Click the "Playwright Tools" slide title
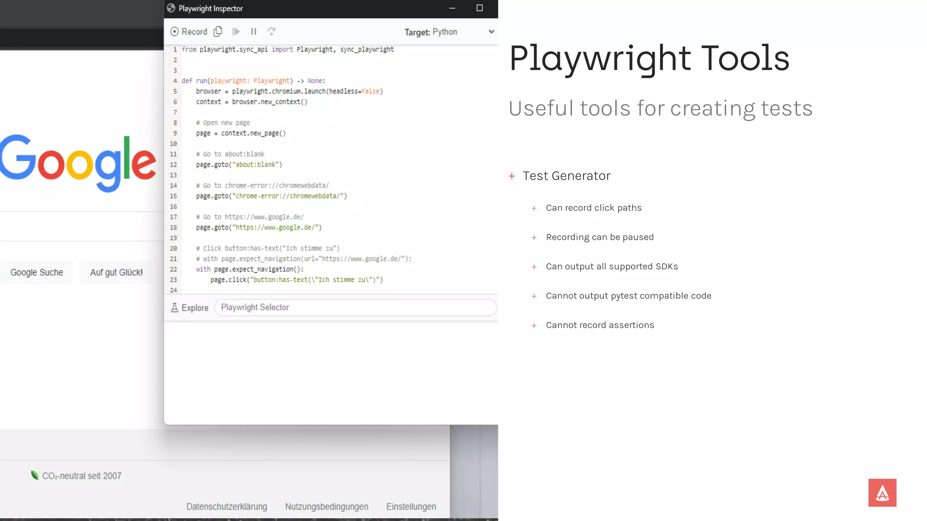This screenshot has height=521, width=927. coord(650,59)
